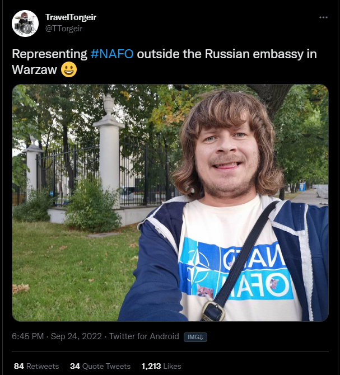
Task: Open the TravelTorgeir display name
Action: 71,17
